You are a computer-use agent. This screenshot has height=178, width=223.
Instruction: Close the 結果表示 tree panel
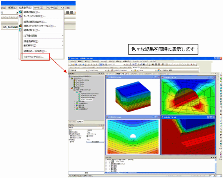[103, 74]
